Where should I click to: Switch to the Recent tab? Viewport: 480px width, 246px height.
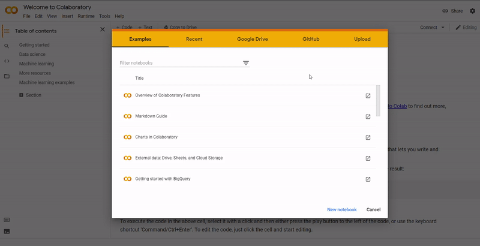194,39
